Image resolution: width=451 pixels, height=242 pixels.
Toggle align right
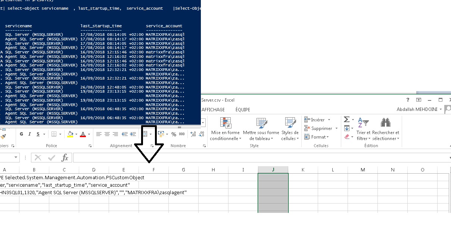click(116, 134)
